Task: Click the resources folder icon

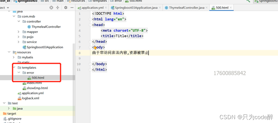Action: (x=14, y=52)
